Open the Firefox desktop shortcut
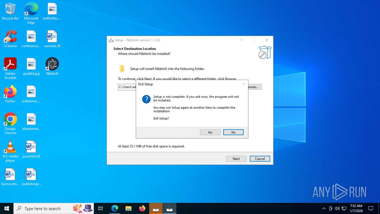Viewport: 380px width, 214px height. coord(10,94)
